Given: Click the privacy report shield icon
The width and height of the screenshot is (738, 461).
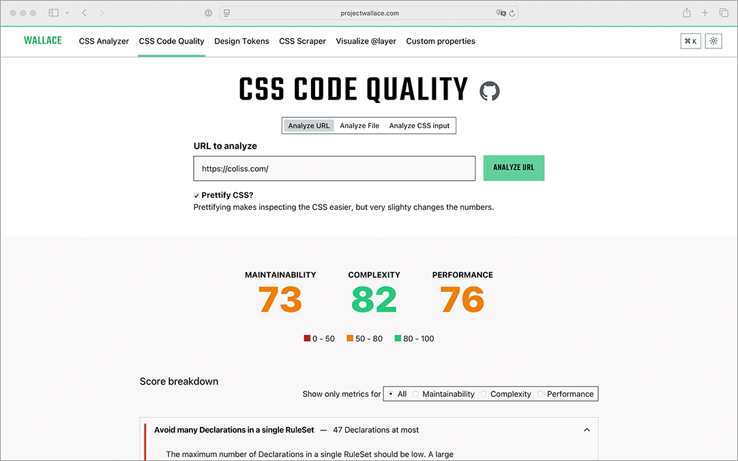Looking at the screenshot, I should tap(208, 13).
